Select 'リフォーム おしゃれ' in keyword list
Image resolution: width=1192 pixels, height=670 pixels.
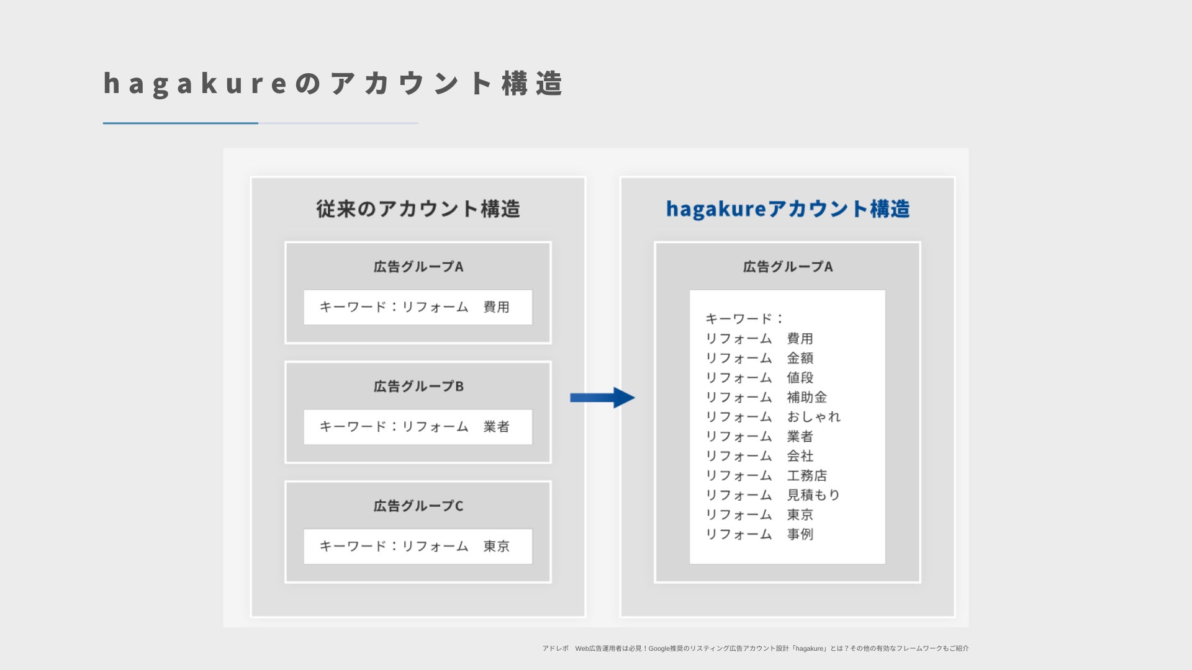[x=773, y=417]
